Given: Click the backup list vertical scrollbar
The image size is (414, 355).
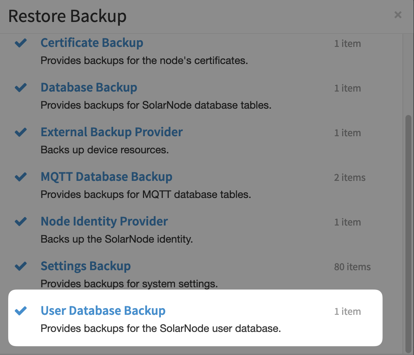Looking at the screenshot, I should coord(408,234).
